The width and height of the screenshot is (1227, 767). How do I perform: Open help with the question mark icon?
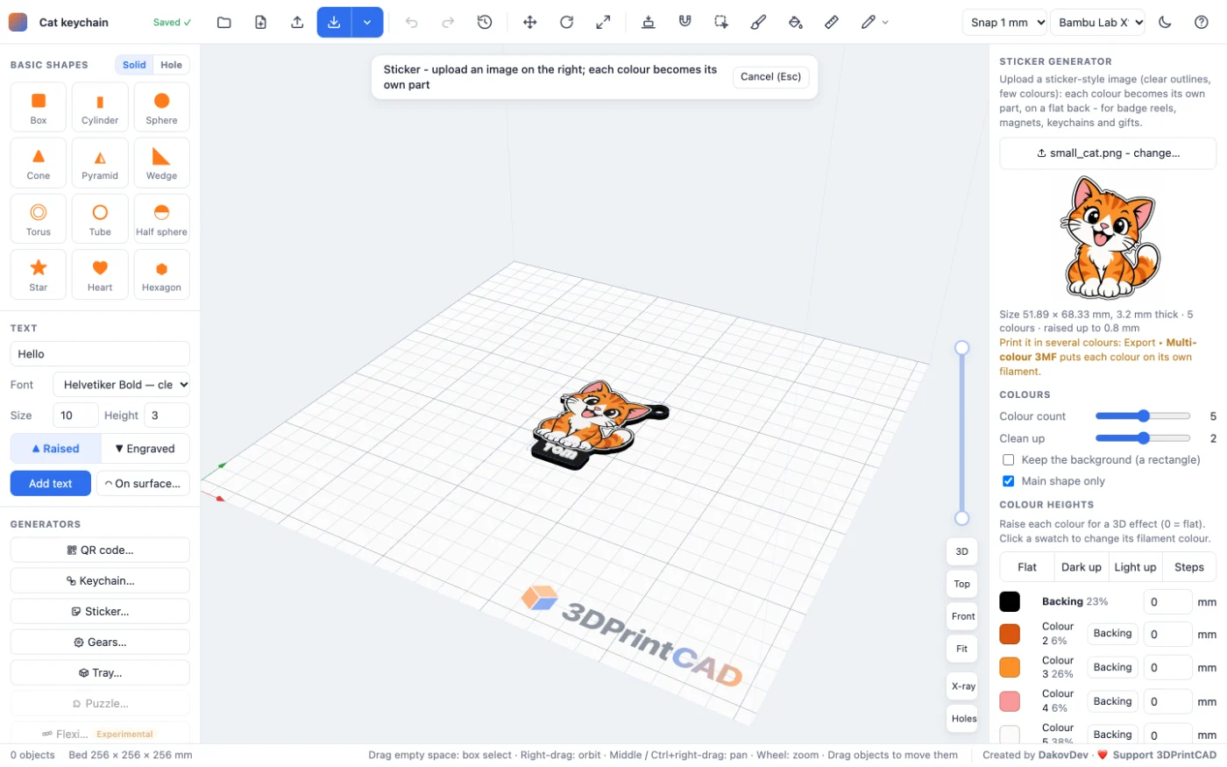(x=1202, y=22)
